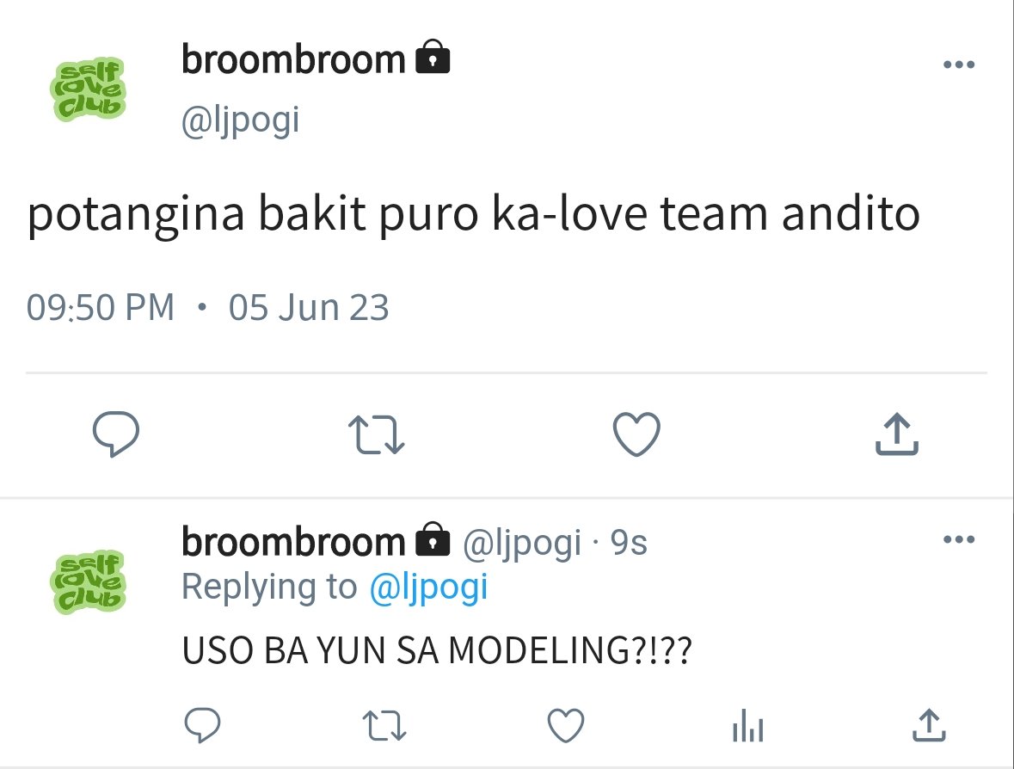Open Self Love Club avatar on reply

88,582
